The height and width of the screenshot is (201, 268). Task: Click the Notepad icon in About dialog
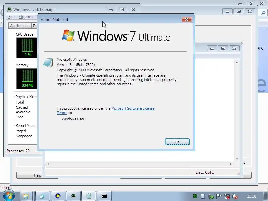[48, 63]
